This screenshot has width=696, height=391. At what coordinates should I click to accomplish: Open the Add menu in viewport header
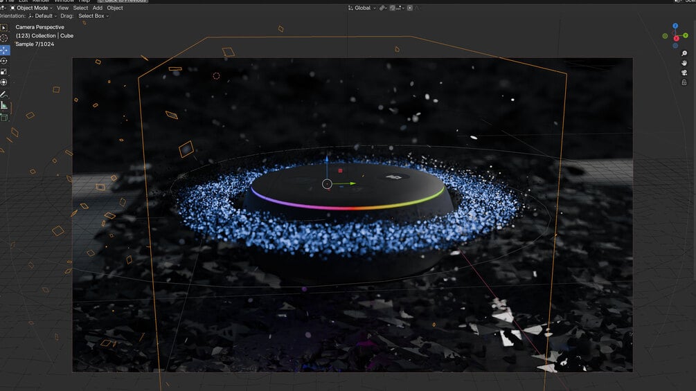tap(97, 8)
